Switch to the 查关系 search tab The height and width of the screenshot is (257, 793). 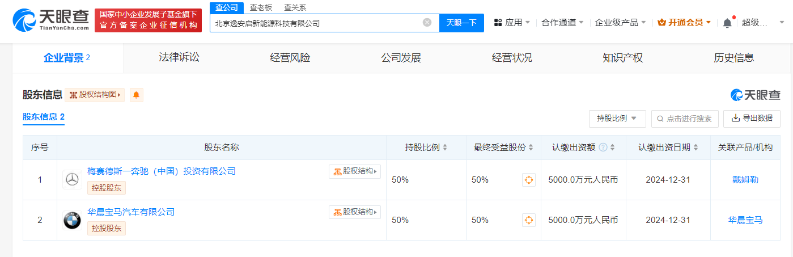[295, 7]
